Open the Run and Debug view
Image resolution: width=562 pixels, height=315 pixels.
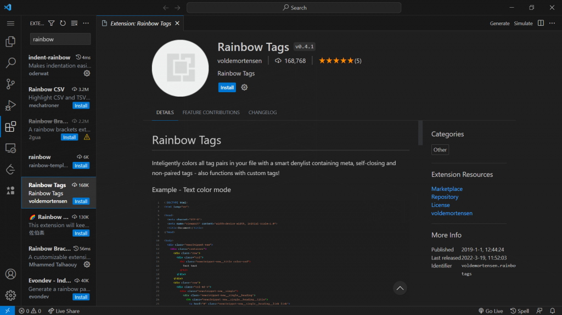10,105
